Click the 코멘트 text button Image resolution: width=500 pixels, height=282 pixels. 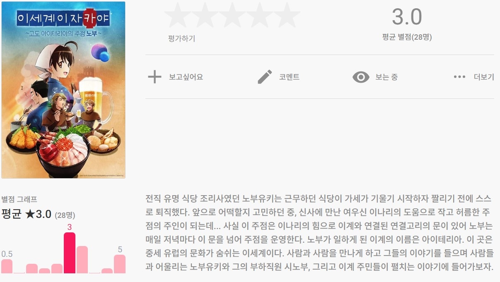click(289, 77)
